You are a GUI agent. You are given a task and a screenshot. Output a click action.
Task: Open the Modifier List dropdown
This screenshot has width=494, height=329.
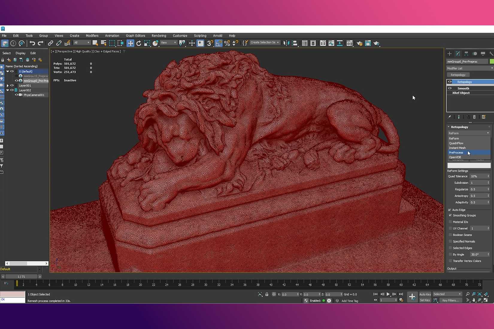(470, 68)
